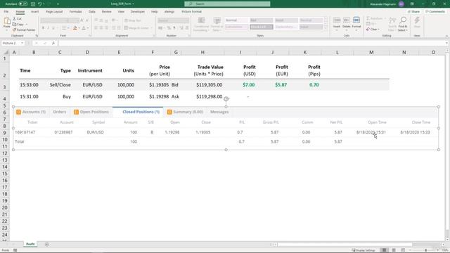
Task: Expand the formula bar chevron
Action: [447, 44]
